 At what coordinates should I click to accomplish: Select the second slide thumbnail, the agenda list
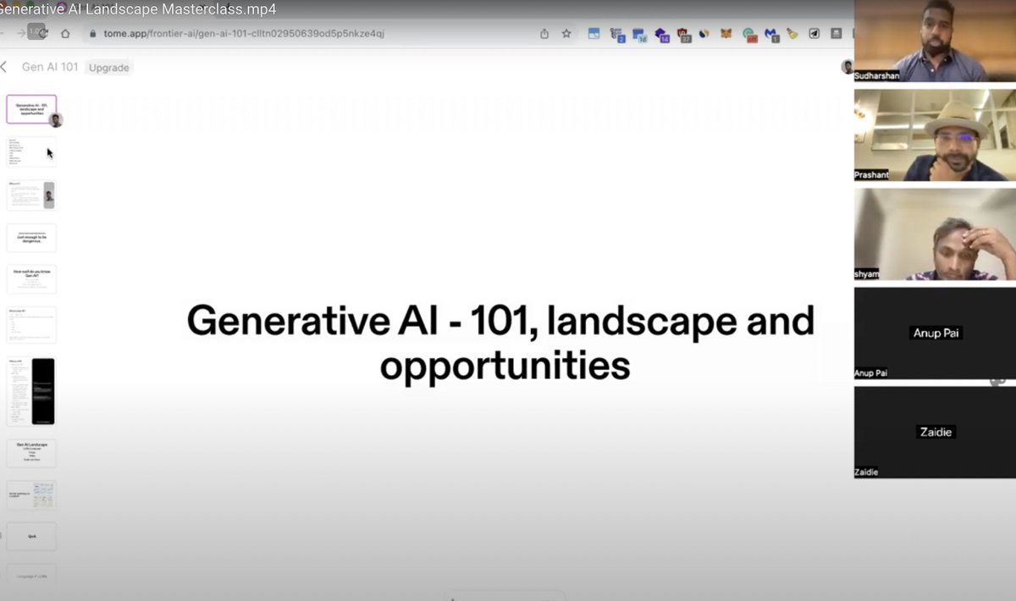click(x=31, y=151)
